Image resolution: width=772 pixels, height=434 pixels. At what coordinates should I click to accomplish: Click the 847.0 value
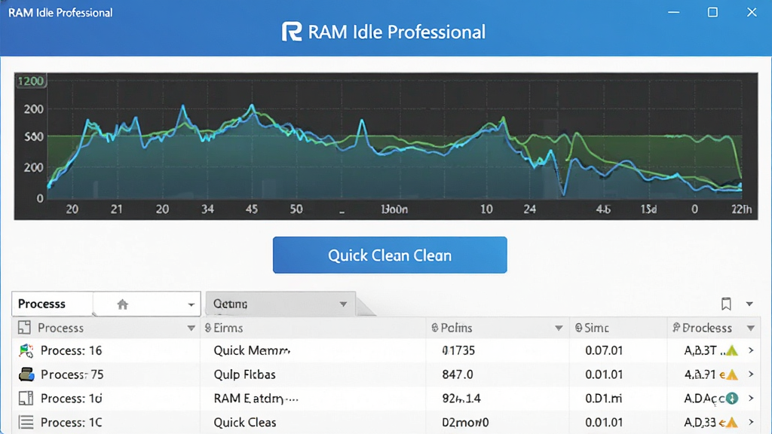pos(458,374)
